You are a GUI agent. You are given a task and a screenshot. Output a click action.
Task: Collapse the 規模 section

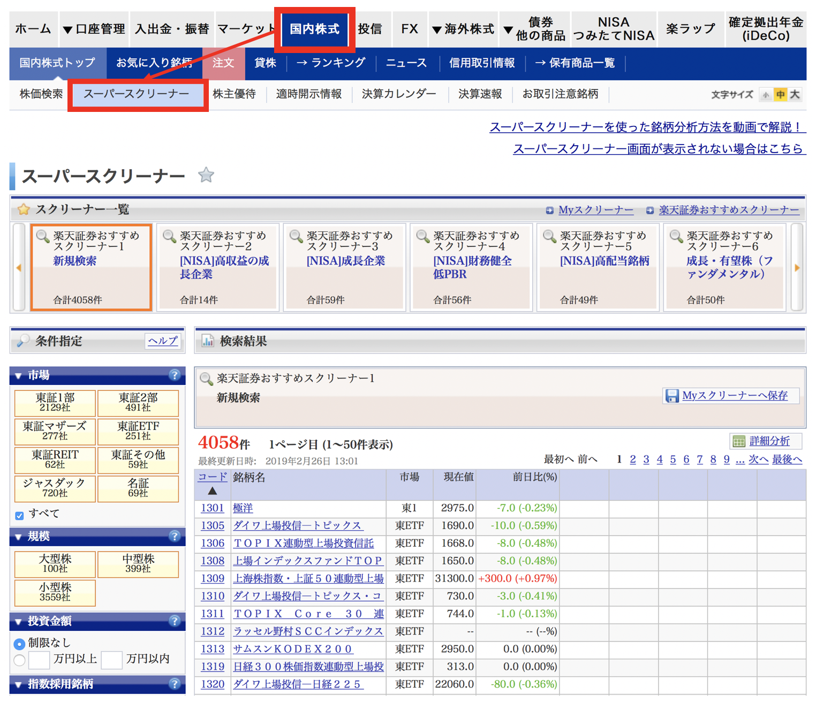click(18, 537)
